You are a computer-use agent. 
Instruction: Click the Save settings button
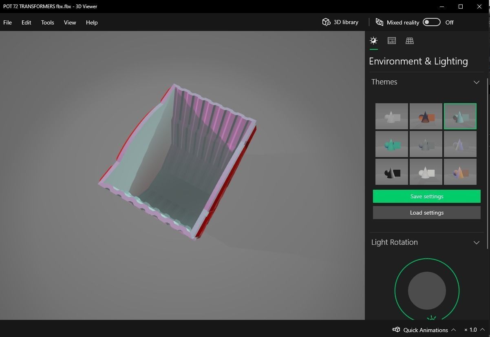click(426, 196)
